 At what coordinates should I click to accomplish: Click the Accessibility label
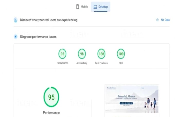(82, 63)
